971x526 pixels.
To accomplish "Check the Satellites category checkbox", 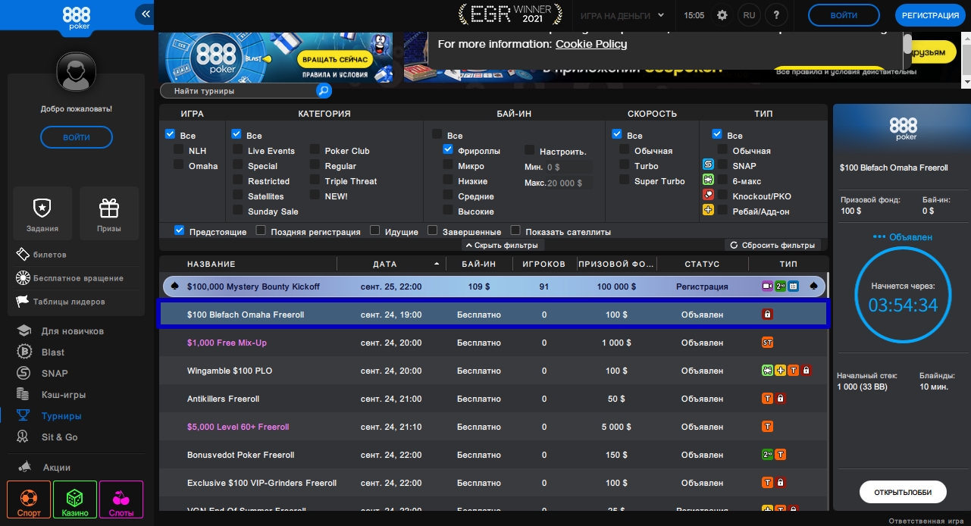I will pyautogui.click(x=238, y=195).
